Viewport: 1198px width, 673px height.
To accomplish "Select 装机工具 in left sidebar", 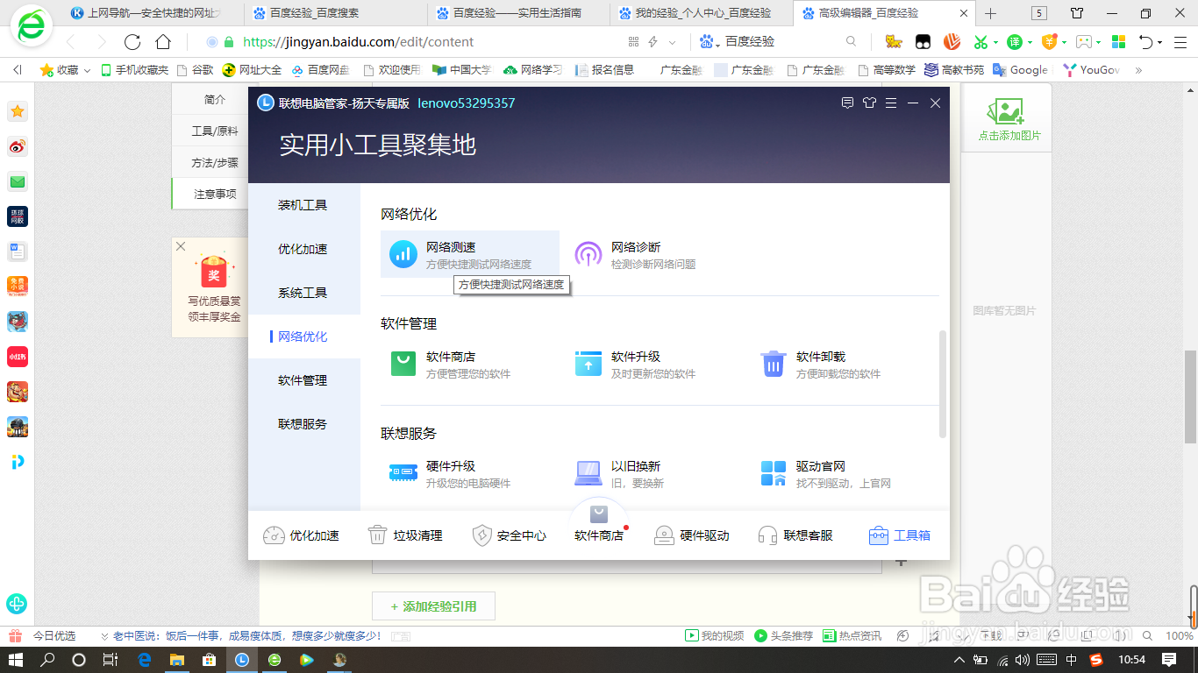I will (x=303, y=205).
